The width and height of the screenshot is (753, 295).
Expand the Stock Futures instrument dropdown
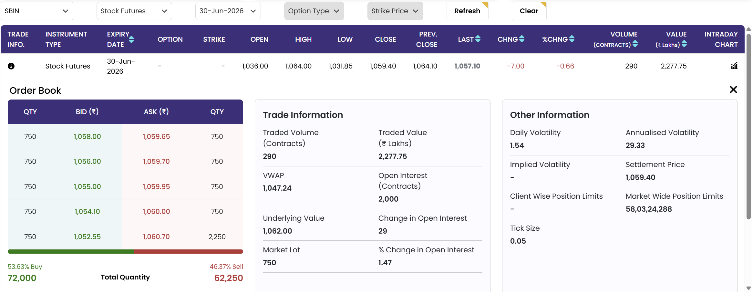(x=134, y=11)
